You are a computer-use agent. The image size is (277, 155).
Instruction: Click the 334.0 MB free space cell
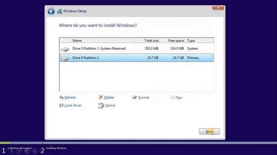[x=177, y=49]
